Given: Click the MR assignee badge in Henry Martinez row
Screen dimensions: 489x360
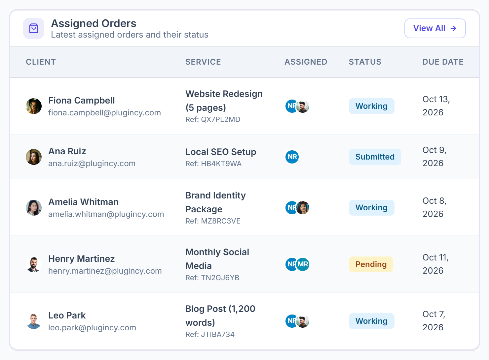Looking at the screenshot, I should (x=303, y=264).
